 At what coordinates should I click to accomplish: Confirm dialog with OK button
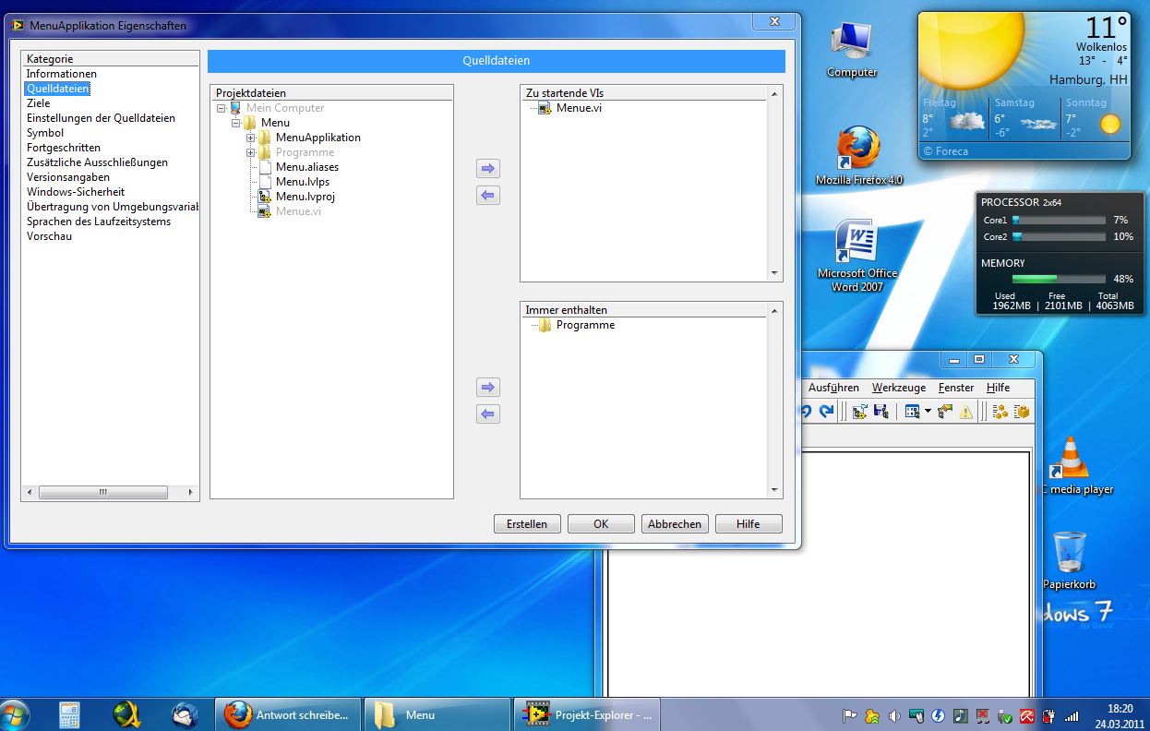coord(601,524)
